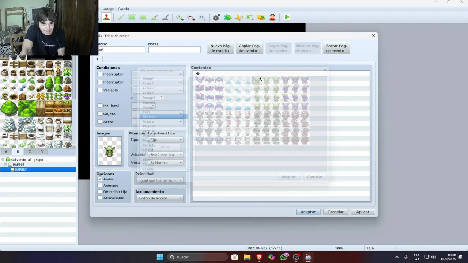Viewport: 468px width, 263px height.
Task: Check the Atravesable option
Action: pos(100,198)
